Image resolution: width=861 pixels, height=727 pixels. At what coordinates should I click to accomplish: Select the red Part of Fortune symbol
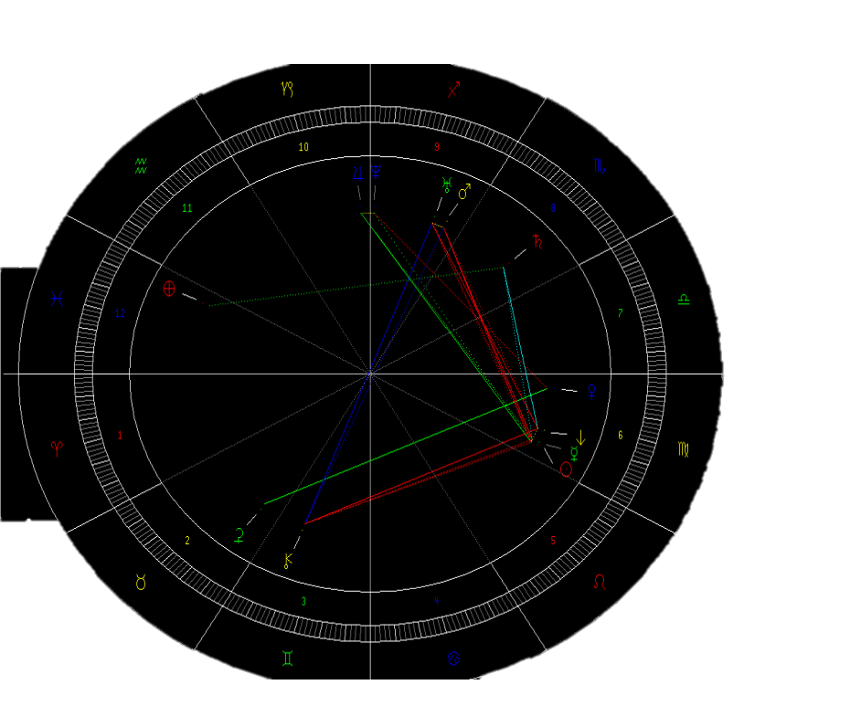click(x=169, y=289)
